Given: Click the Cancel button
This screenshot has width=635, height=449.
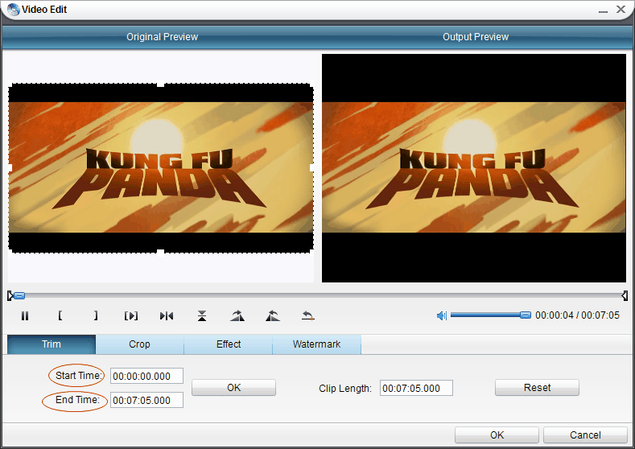Looking at the screenshot, I should coord(585,435).
